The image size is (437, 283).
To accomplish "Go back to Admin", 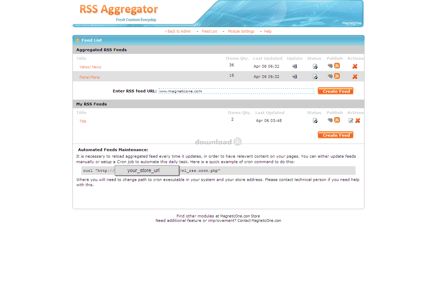I will pyautogui.click(x=178, y=31).
